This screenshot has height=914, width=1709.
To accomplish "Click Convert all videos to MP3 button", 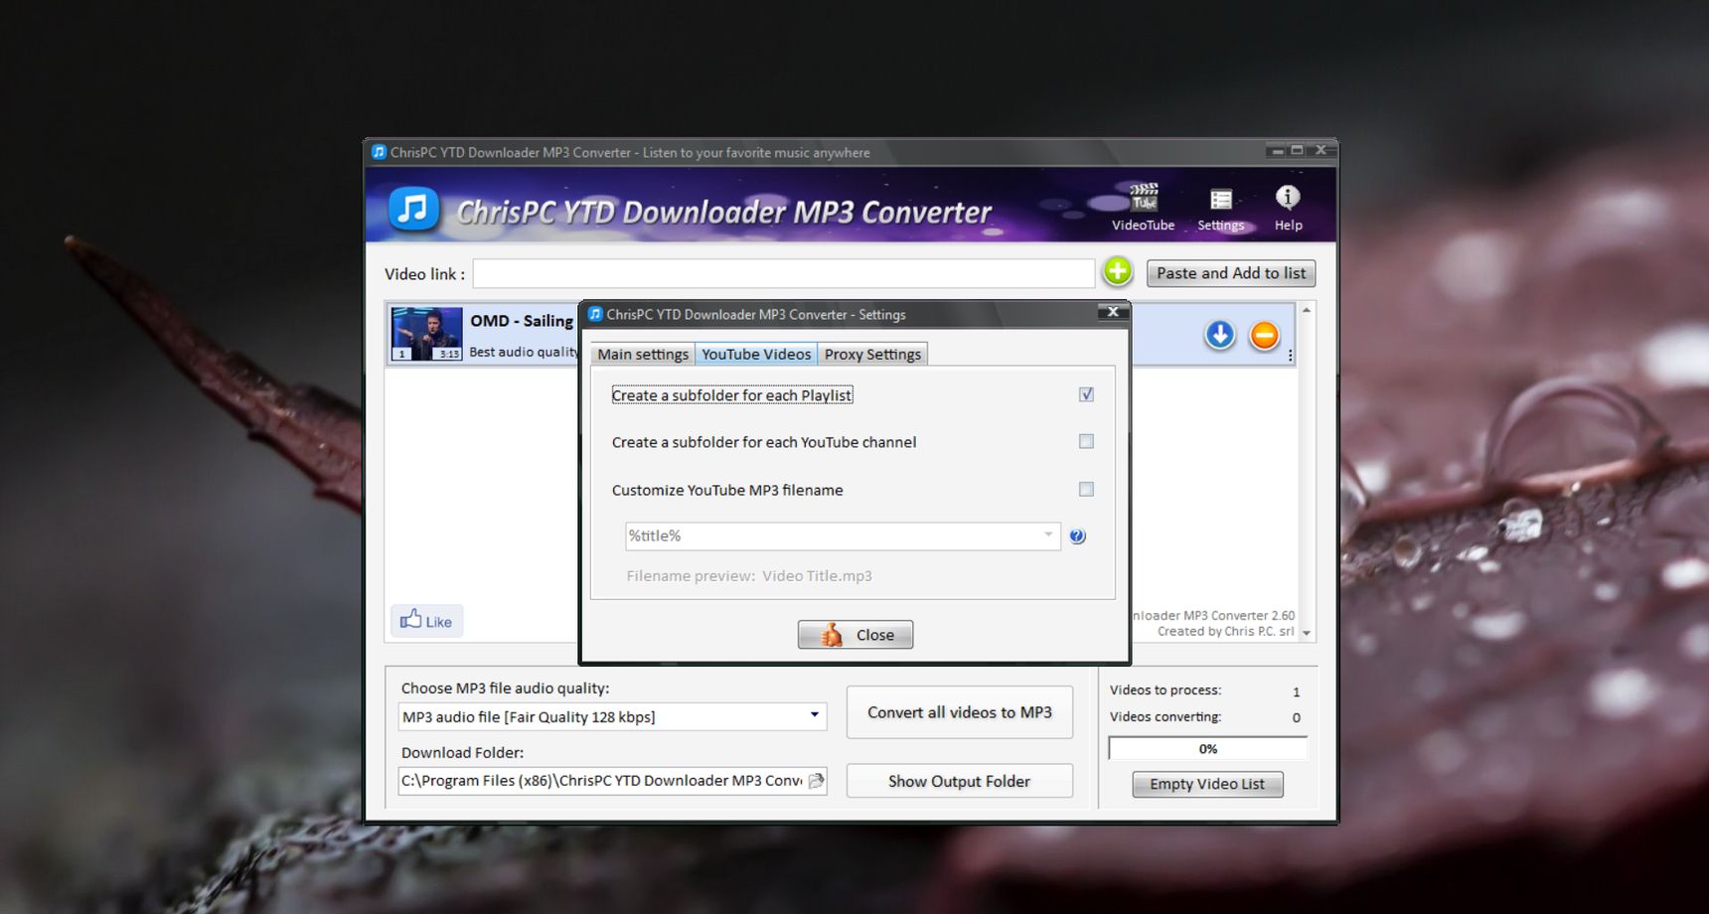I will [960, 712].
